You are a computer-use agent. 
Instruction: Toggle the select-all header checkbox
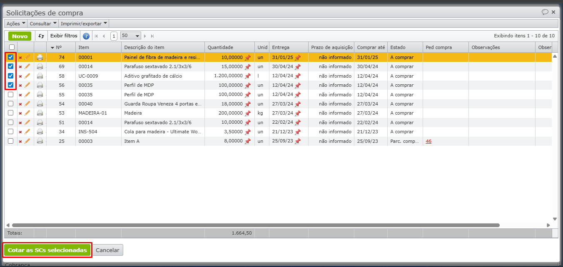click(x=12, y=47)
